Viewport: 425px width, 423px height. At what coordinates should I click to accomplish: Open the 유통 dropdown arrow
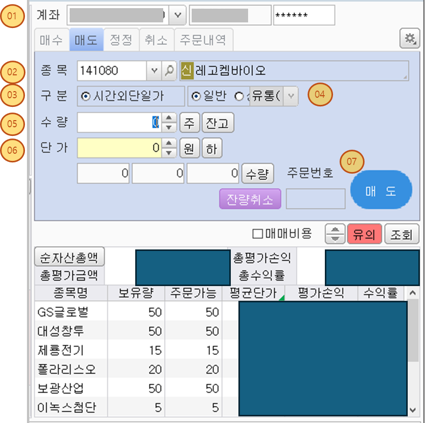(291, 96)
